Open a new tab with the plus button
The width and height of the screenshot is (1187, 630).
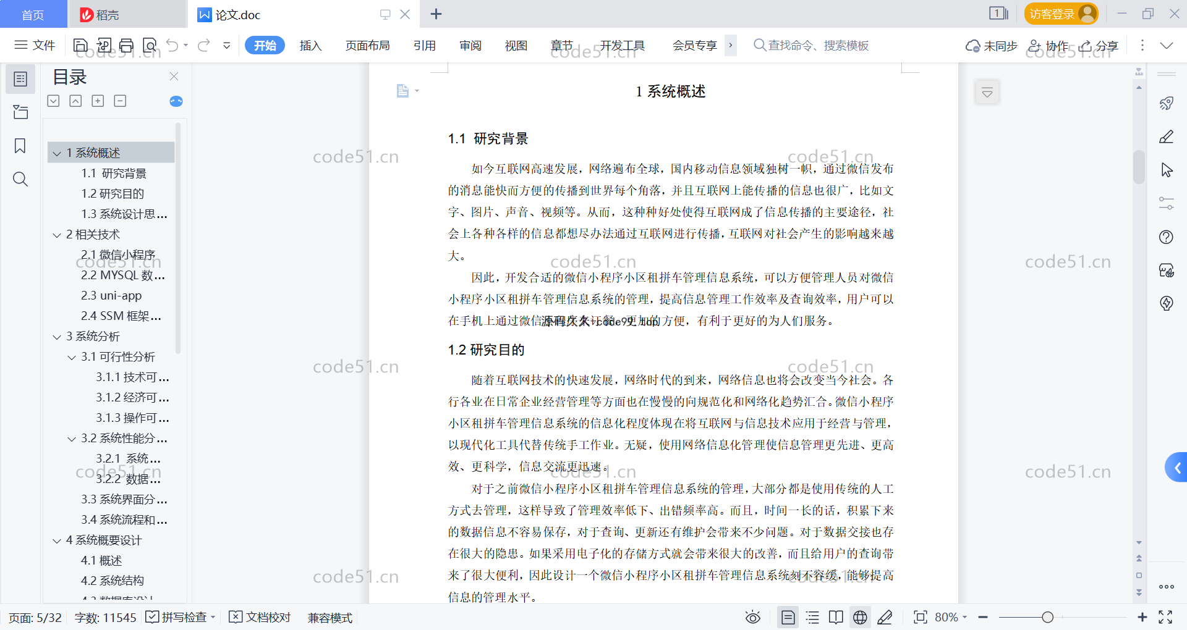(x=436, y=14)
